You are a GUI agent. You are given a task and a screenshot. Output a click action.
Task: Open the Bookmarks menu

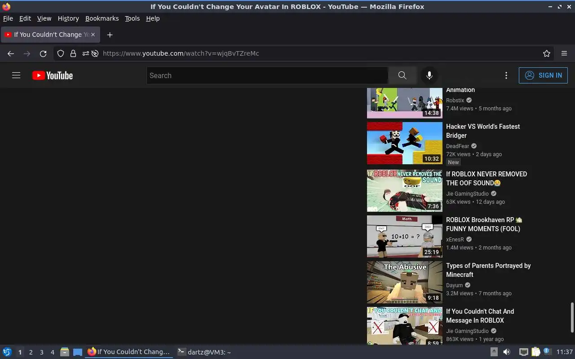pyautogui.click(x=102, y=18)
